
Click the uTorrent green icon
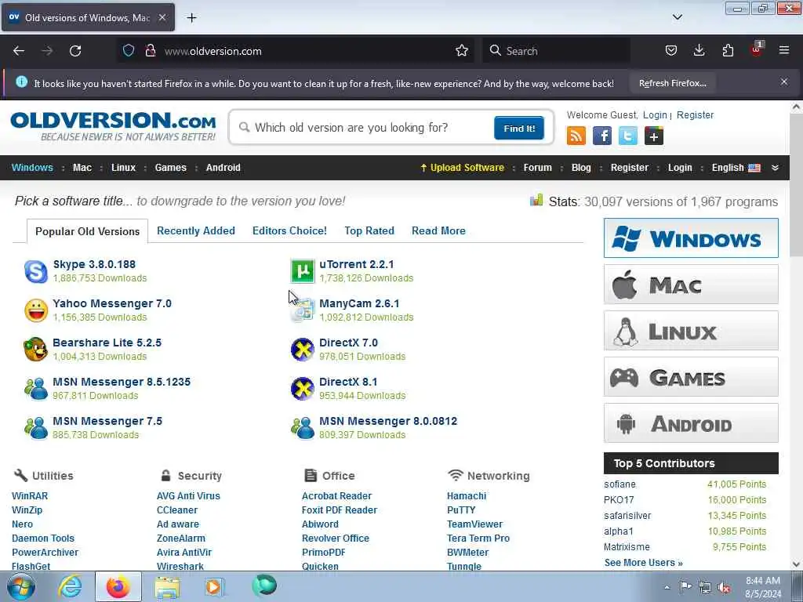(302, 271)
